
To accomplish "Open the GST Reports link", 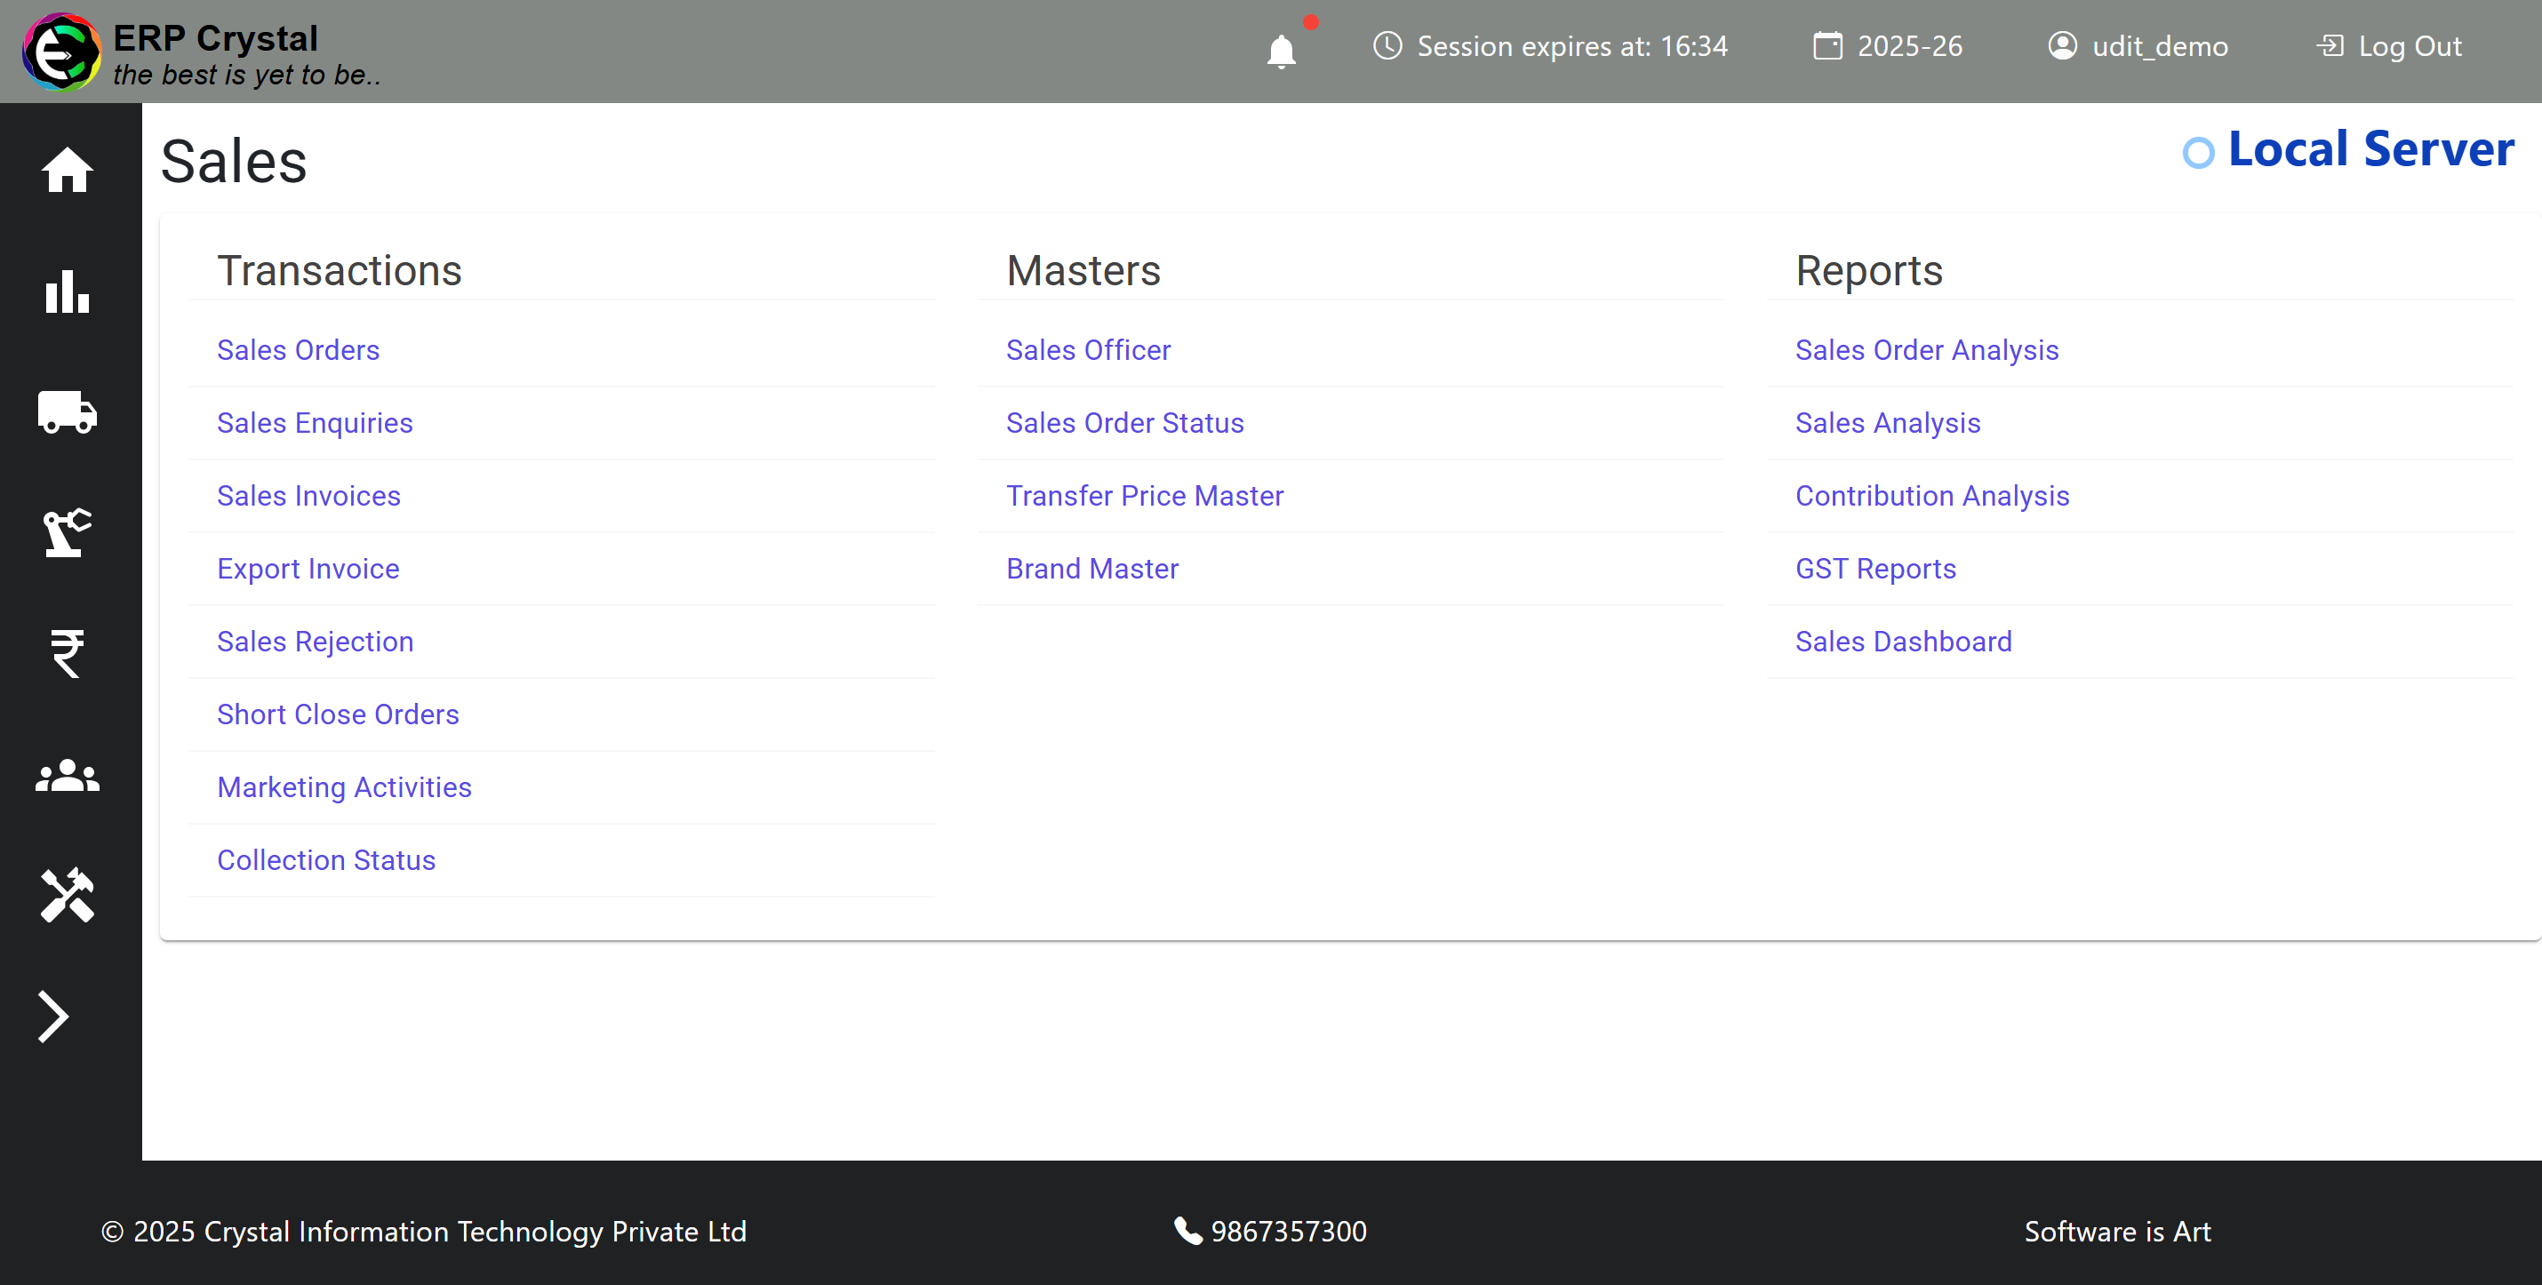I will 1875,569.
